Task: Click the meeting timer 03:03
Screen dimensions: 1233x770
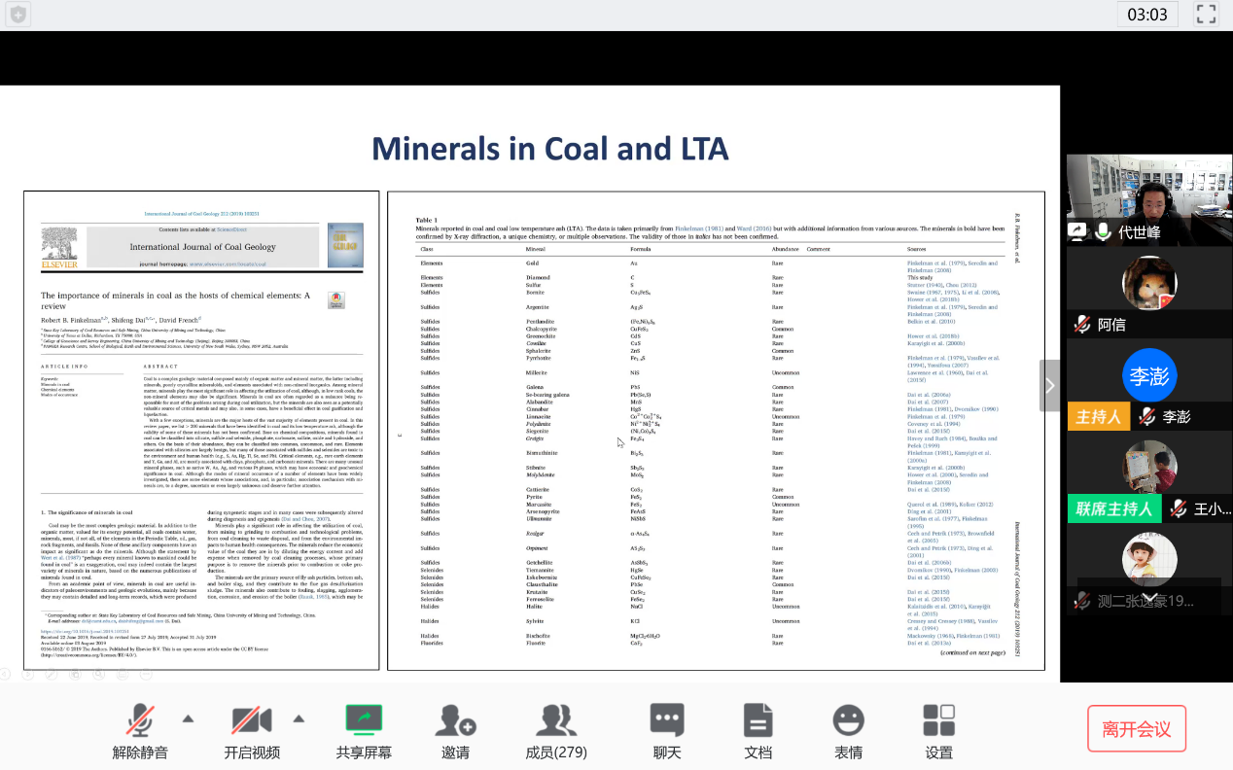Action: click(1147, 15)
